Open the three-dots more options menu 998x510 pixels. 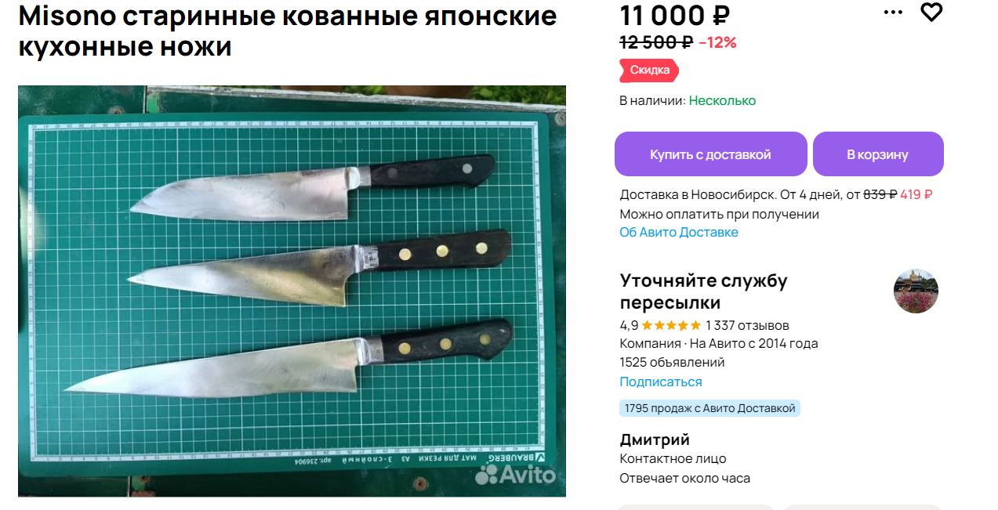(893, 13)
